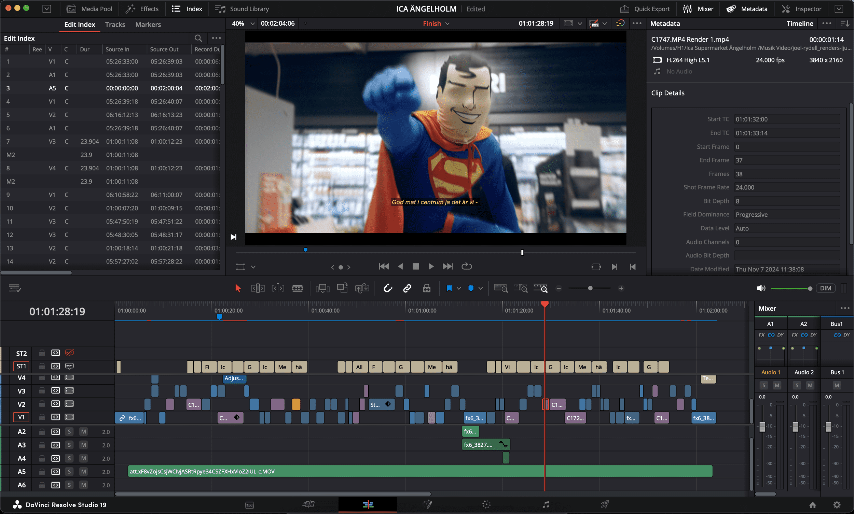Toggle timeline Snapping

point(387,288)
